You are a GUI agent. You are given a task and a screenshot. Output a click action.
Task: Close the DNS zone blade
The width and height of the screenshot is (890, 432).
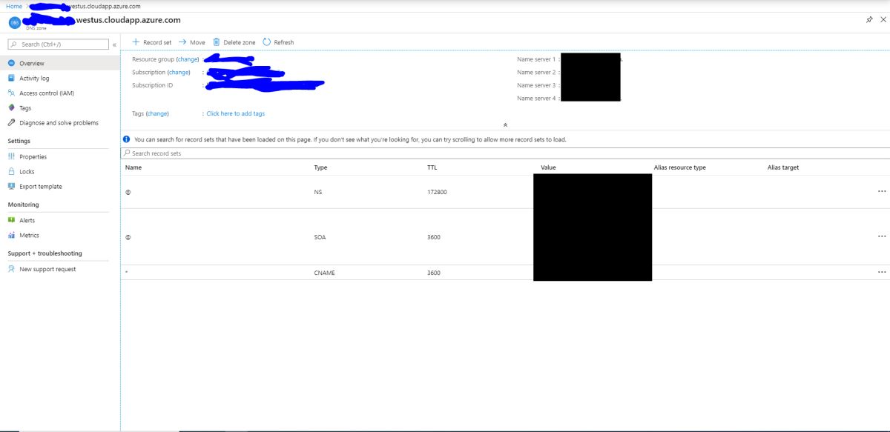[883, 20]
